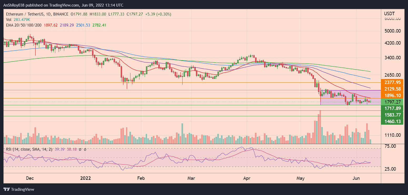Open the AnShRoy038 username link
Screen dimensions: 408x195
tap(14, 5)
